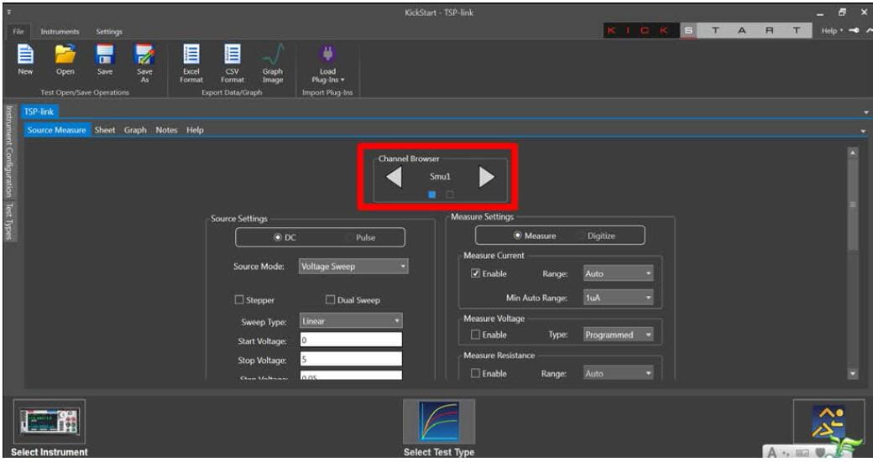
Task: Click into the Stop Voltage field
Action: (350, 360)
